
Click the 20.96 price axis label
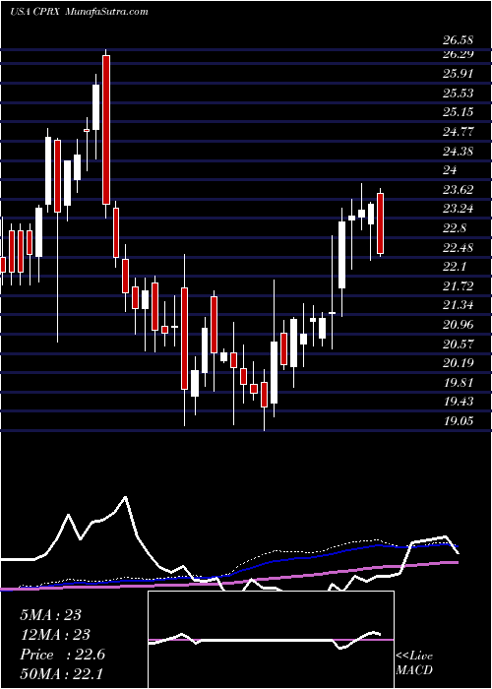(459, 325)
